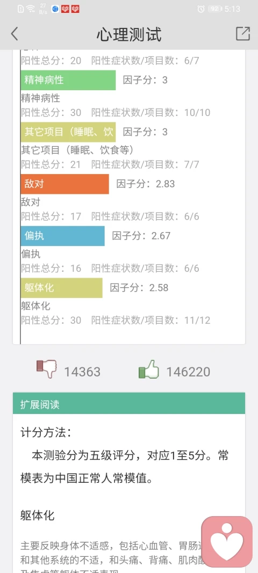Select the yellow 躯体化 bar
This screenshot has width=258, height=573.
[x=61, y=288]
